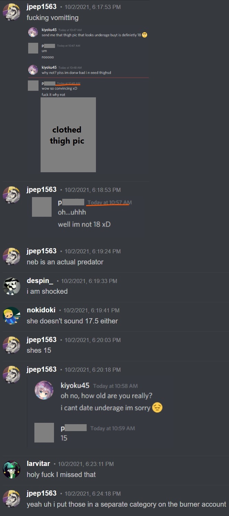Open the username despin_
The width and height of the screenshot is (229, 516).
[40, 281]
